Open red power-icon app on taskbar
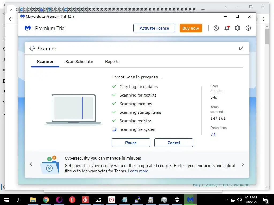 85,200
